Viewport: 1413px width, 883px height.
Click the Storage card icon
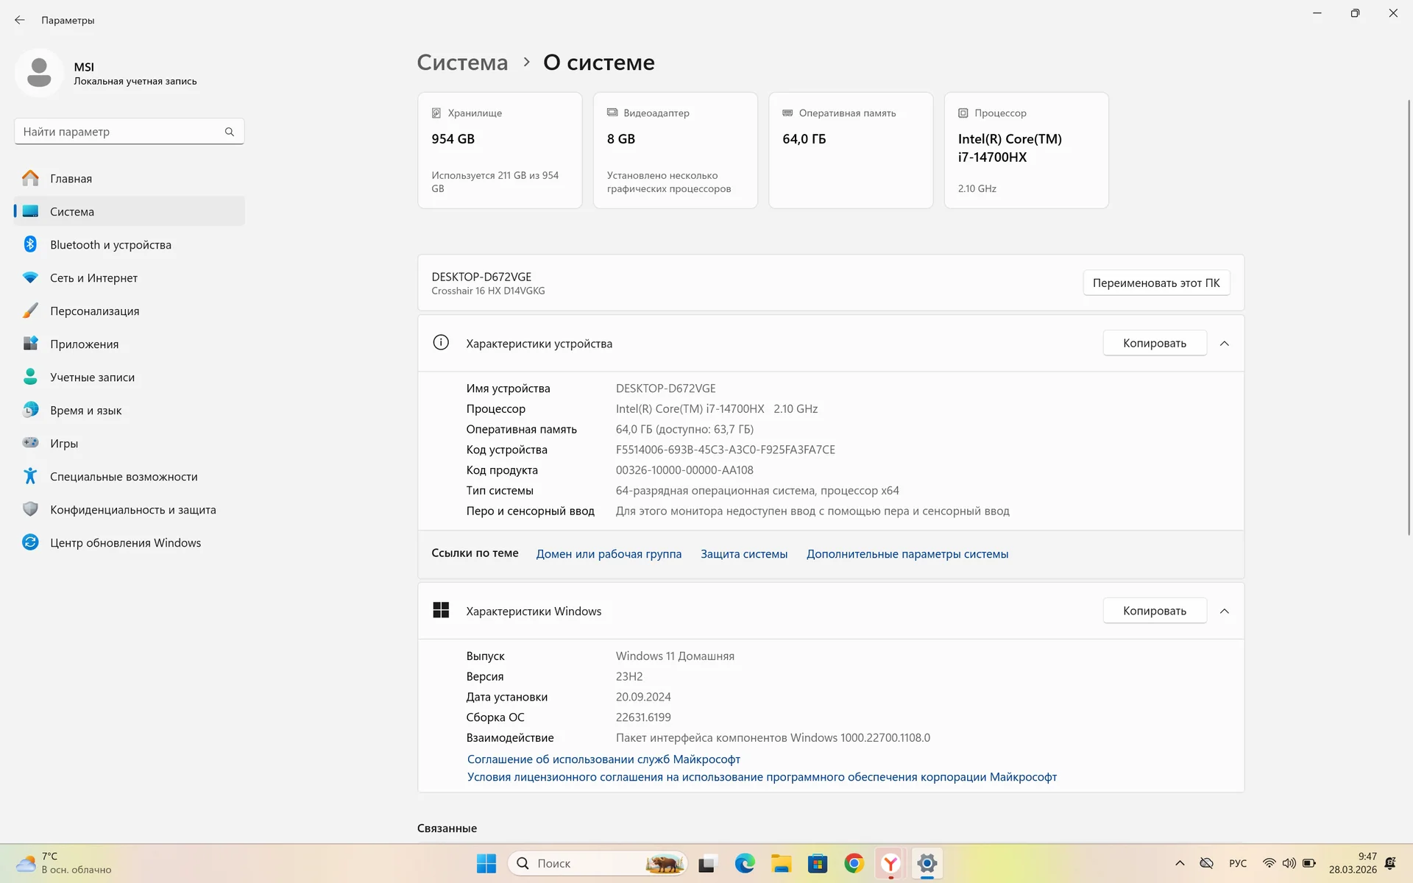pyautogui.click(x=436, y=113)
